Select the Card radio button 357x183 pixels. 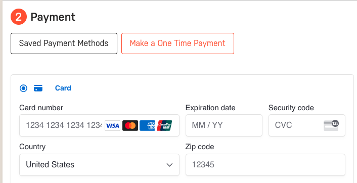click(x=23, y=88)
